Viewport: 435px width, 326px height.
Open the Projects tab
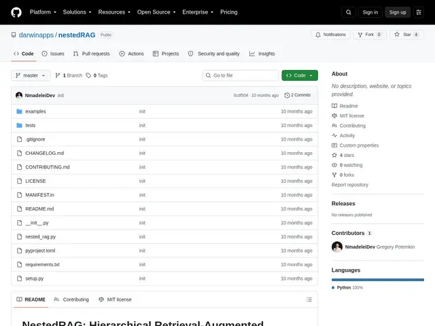[166, 54]
